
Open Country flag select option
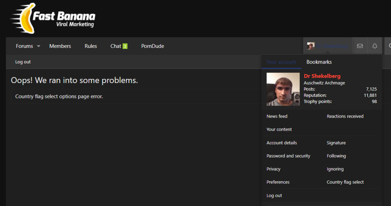tap(345, 182)
